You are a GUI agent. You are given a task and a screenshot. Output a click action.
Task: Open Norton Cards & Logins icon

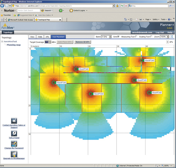(x=71, y=10)
